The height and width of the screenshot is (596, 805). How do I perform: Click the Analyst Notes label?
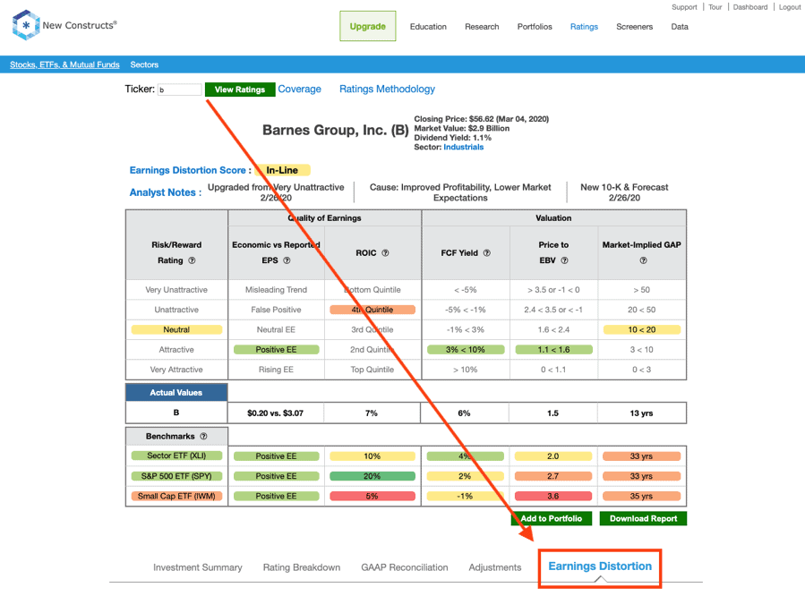[x=163, y=192]
